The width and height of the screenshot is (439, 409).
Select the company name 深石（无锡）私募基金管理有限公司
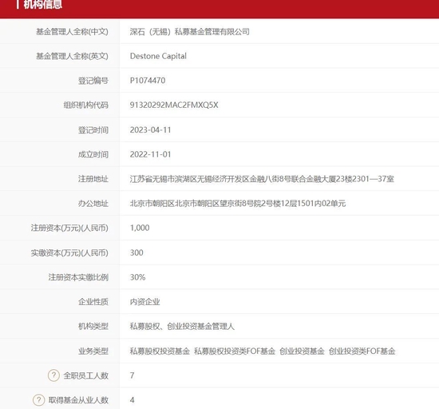189,32
